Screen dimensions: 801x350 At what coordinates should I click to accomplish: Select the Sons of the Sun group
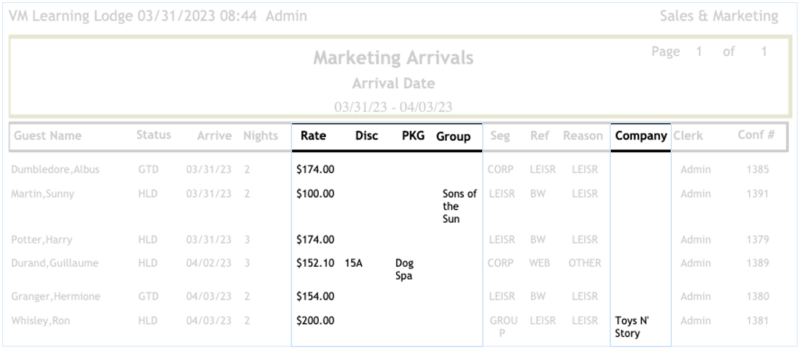tap(459, 206)
